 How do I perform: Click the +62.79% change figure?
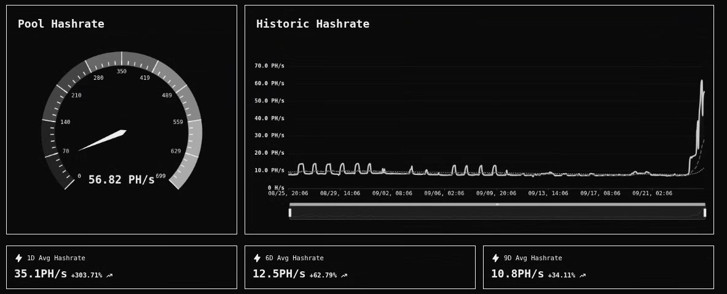pos(323,276)
